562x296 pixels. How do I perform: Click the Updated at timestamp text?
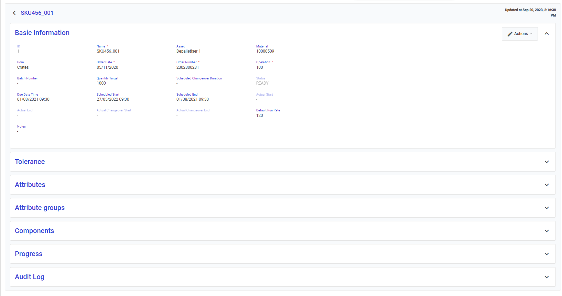530,10
